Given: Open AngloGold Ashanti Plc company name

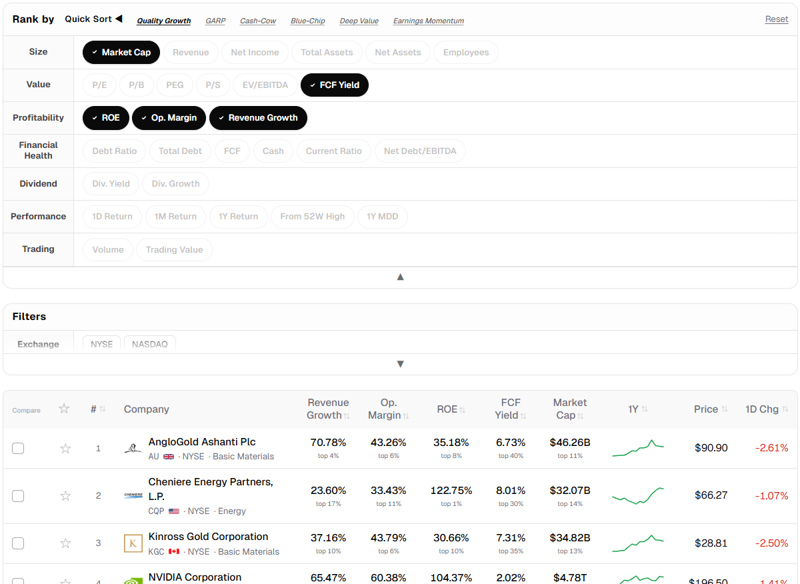Looking at the screenshot, I should click(202, 442).
